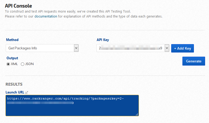Click the masked API key value
Screen dimensions: 209x123
[130, 48]
